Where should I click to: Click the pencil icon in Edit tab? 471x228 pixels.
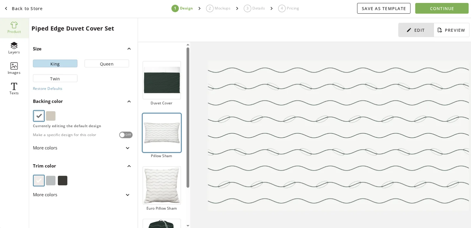pos(409,30)
